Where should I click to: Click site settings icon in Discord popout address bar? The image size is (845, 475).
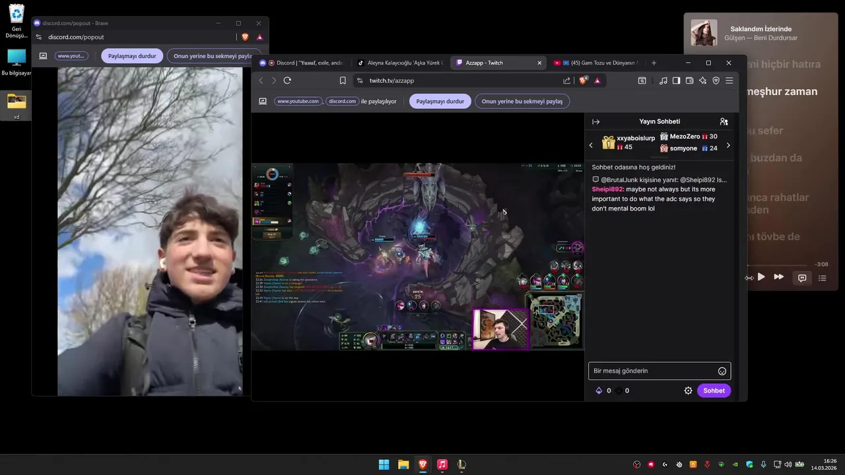pyautogui.click(x=39, y=37)
